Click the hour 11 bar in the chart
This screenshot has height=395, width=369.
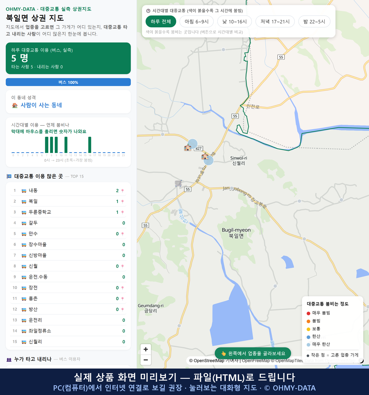pos(66,145)
